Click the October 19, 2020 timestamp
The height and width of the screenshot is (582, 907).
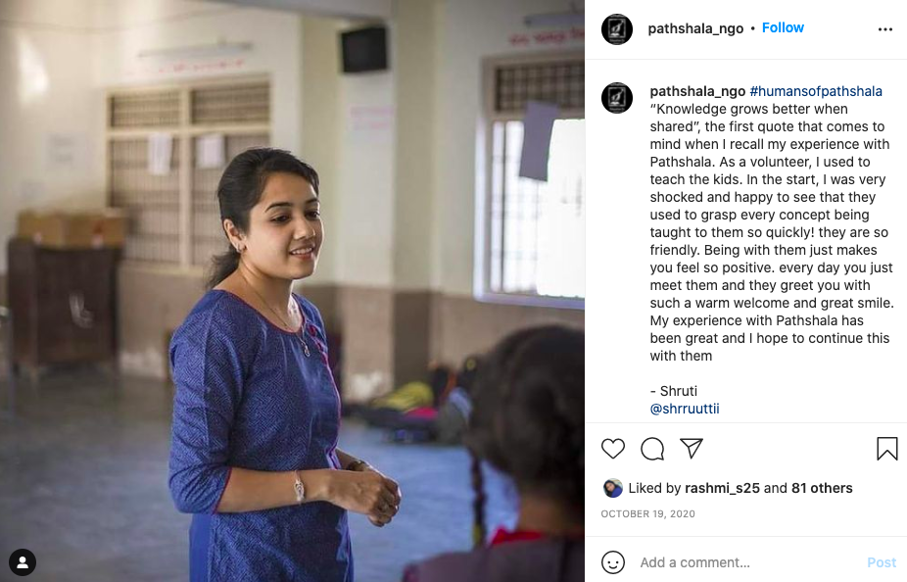point(647,513)
